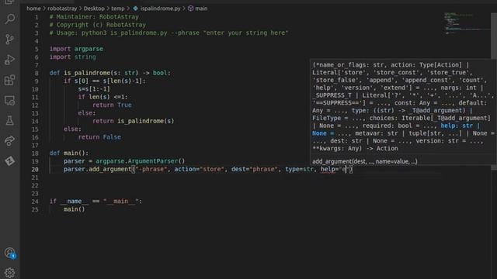The height and width of the screenshot is (279, 497).
Task: Click 'return is_palindrome(s)' on line 14
Action: click(133, 121)
